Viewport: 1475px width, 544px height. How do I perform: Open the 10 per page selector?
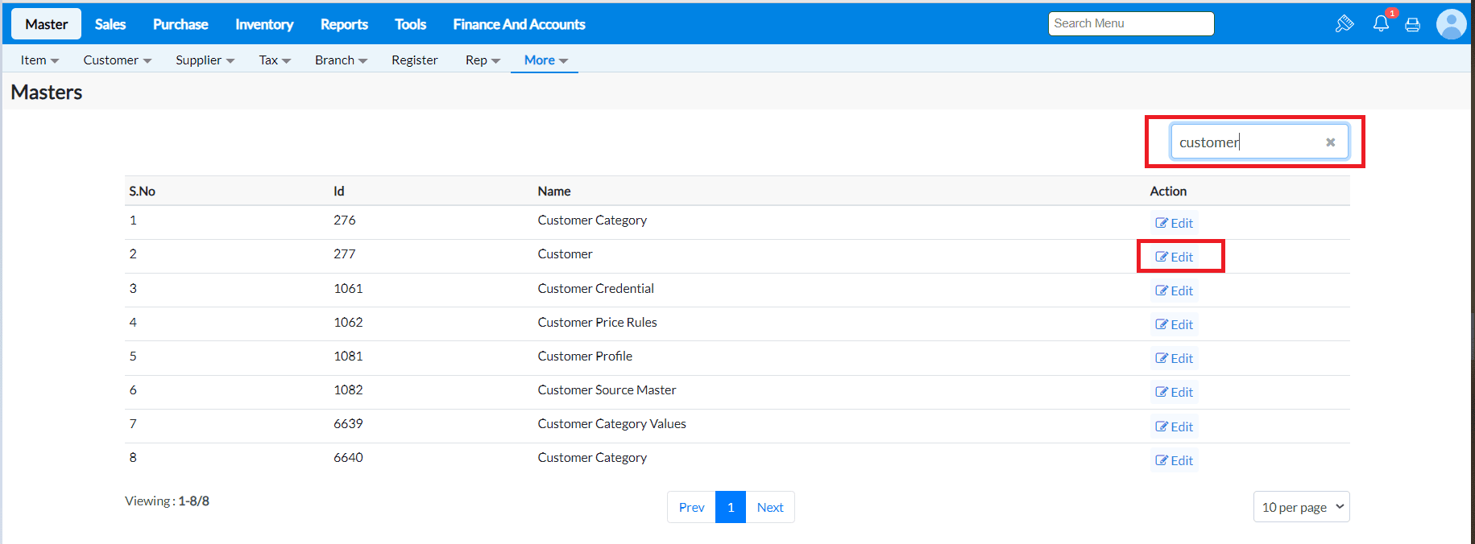tap(1301, 507)
